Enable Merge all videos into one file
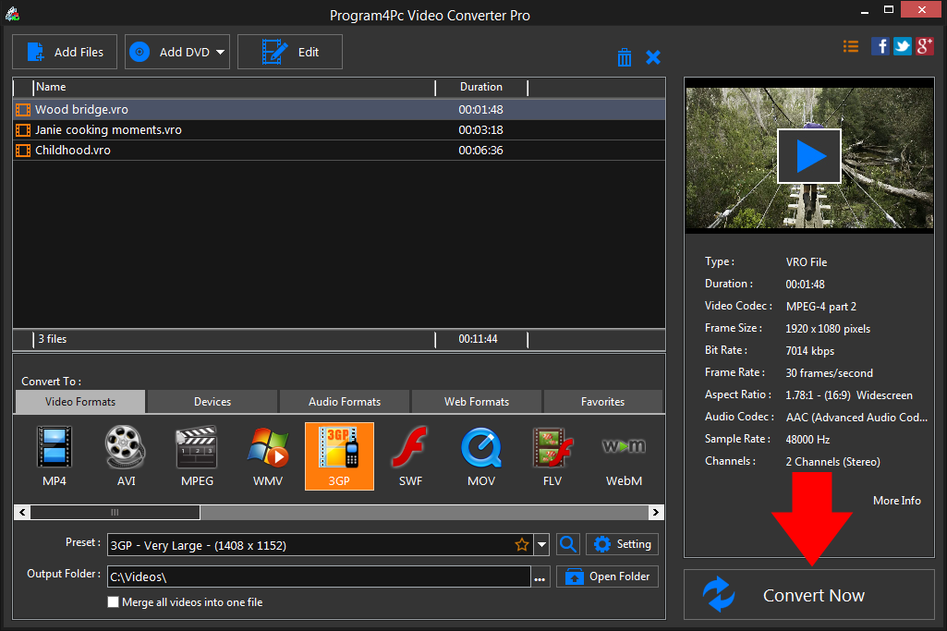Screen dimensions: 947x631 click(x=114, y=602)
